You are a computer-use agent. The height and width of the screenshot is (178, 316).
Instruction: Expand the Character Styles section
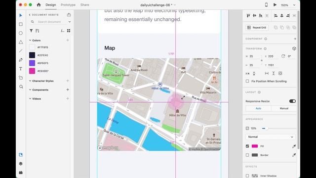point(30,81)
